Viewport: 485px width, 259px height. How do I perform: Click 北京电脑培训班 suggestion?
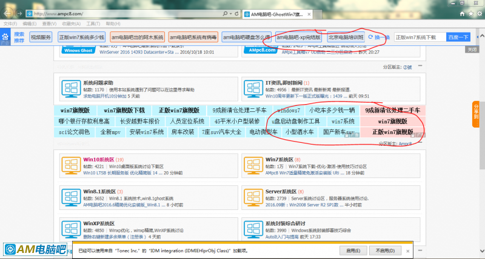point(346,38)
